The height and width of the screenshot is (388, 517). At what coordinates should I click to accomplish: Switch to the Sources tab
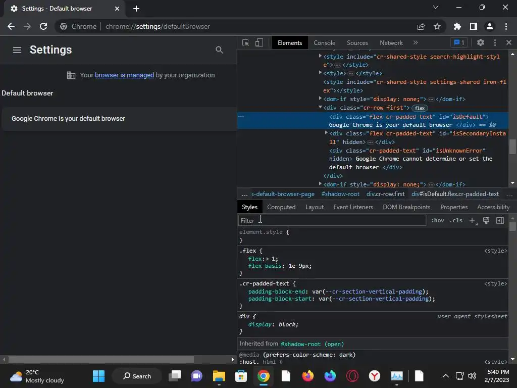click(357, 43)
